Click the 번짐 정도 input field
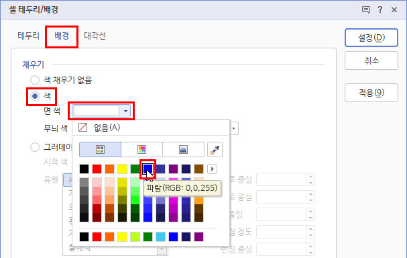The height and width of the screenshot is (258, 407). coord(281,232)
